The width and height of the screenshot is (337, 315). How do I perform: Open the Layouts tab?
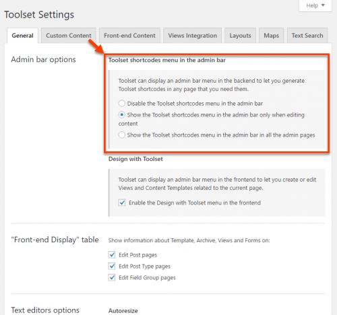click(240, 36)
